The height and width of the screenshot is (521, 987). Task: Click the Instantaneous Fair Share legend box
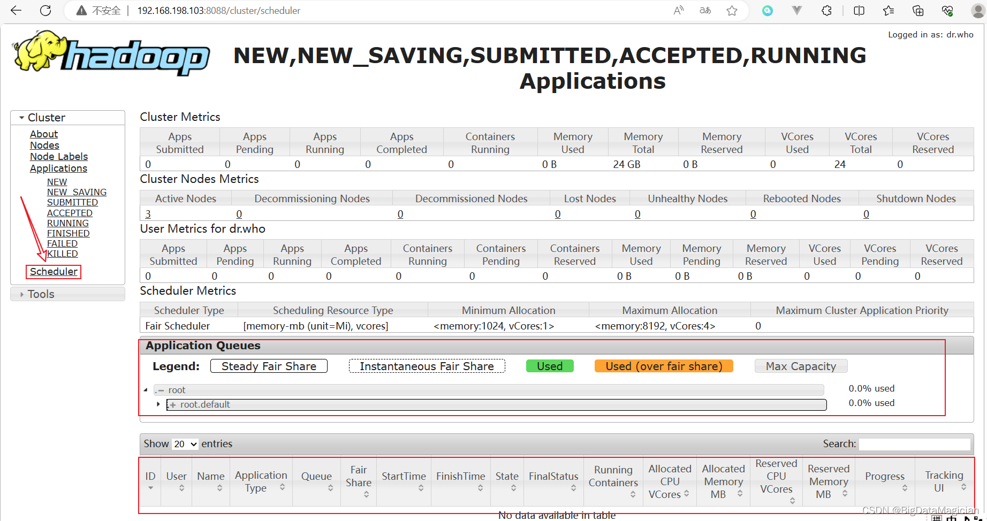427,366
